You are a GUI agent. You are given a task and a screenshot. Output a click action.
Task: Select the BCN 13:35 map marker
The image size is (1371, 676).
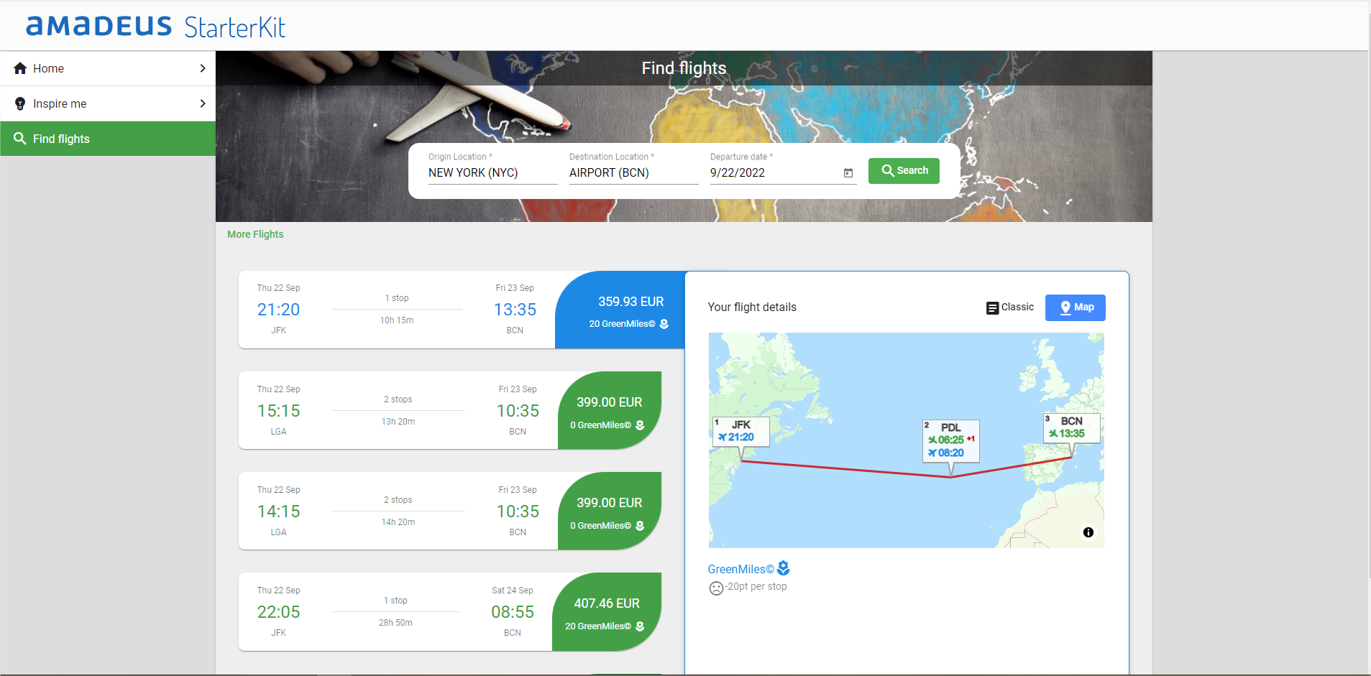(1071, 427)
